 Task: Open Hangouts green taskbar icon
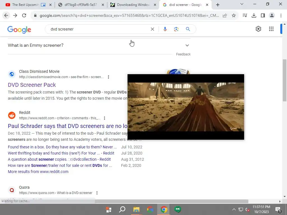177,209
